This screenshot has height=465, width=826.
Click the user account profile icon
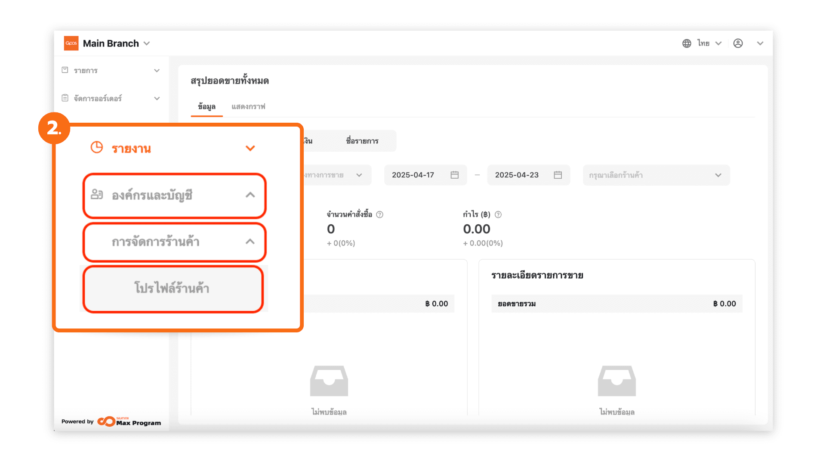738,43
